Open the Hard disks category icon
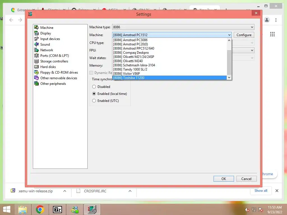 click(36, 67)
